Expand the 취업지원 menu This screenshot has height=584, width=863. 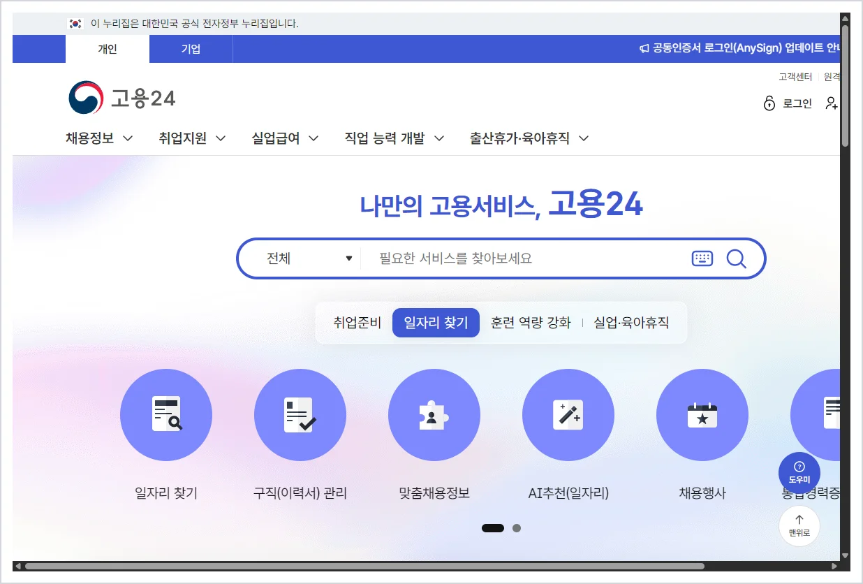tap(192, 138)
